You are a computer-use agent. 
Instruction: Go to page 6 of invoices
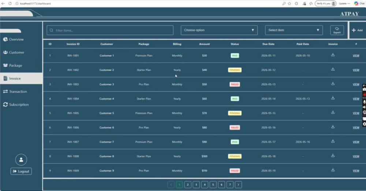coord(221,185)
